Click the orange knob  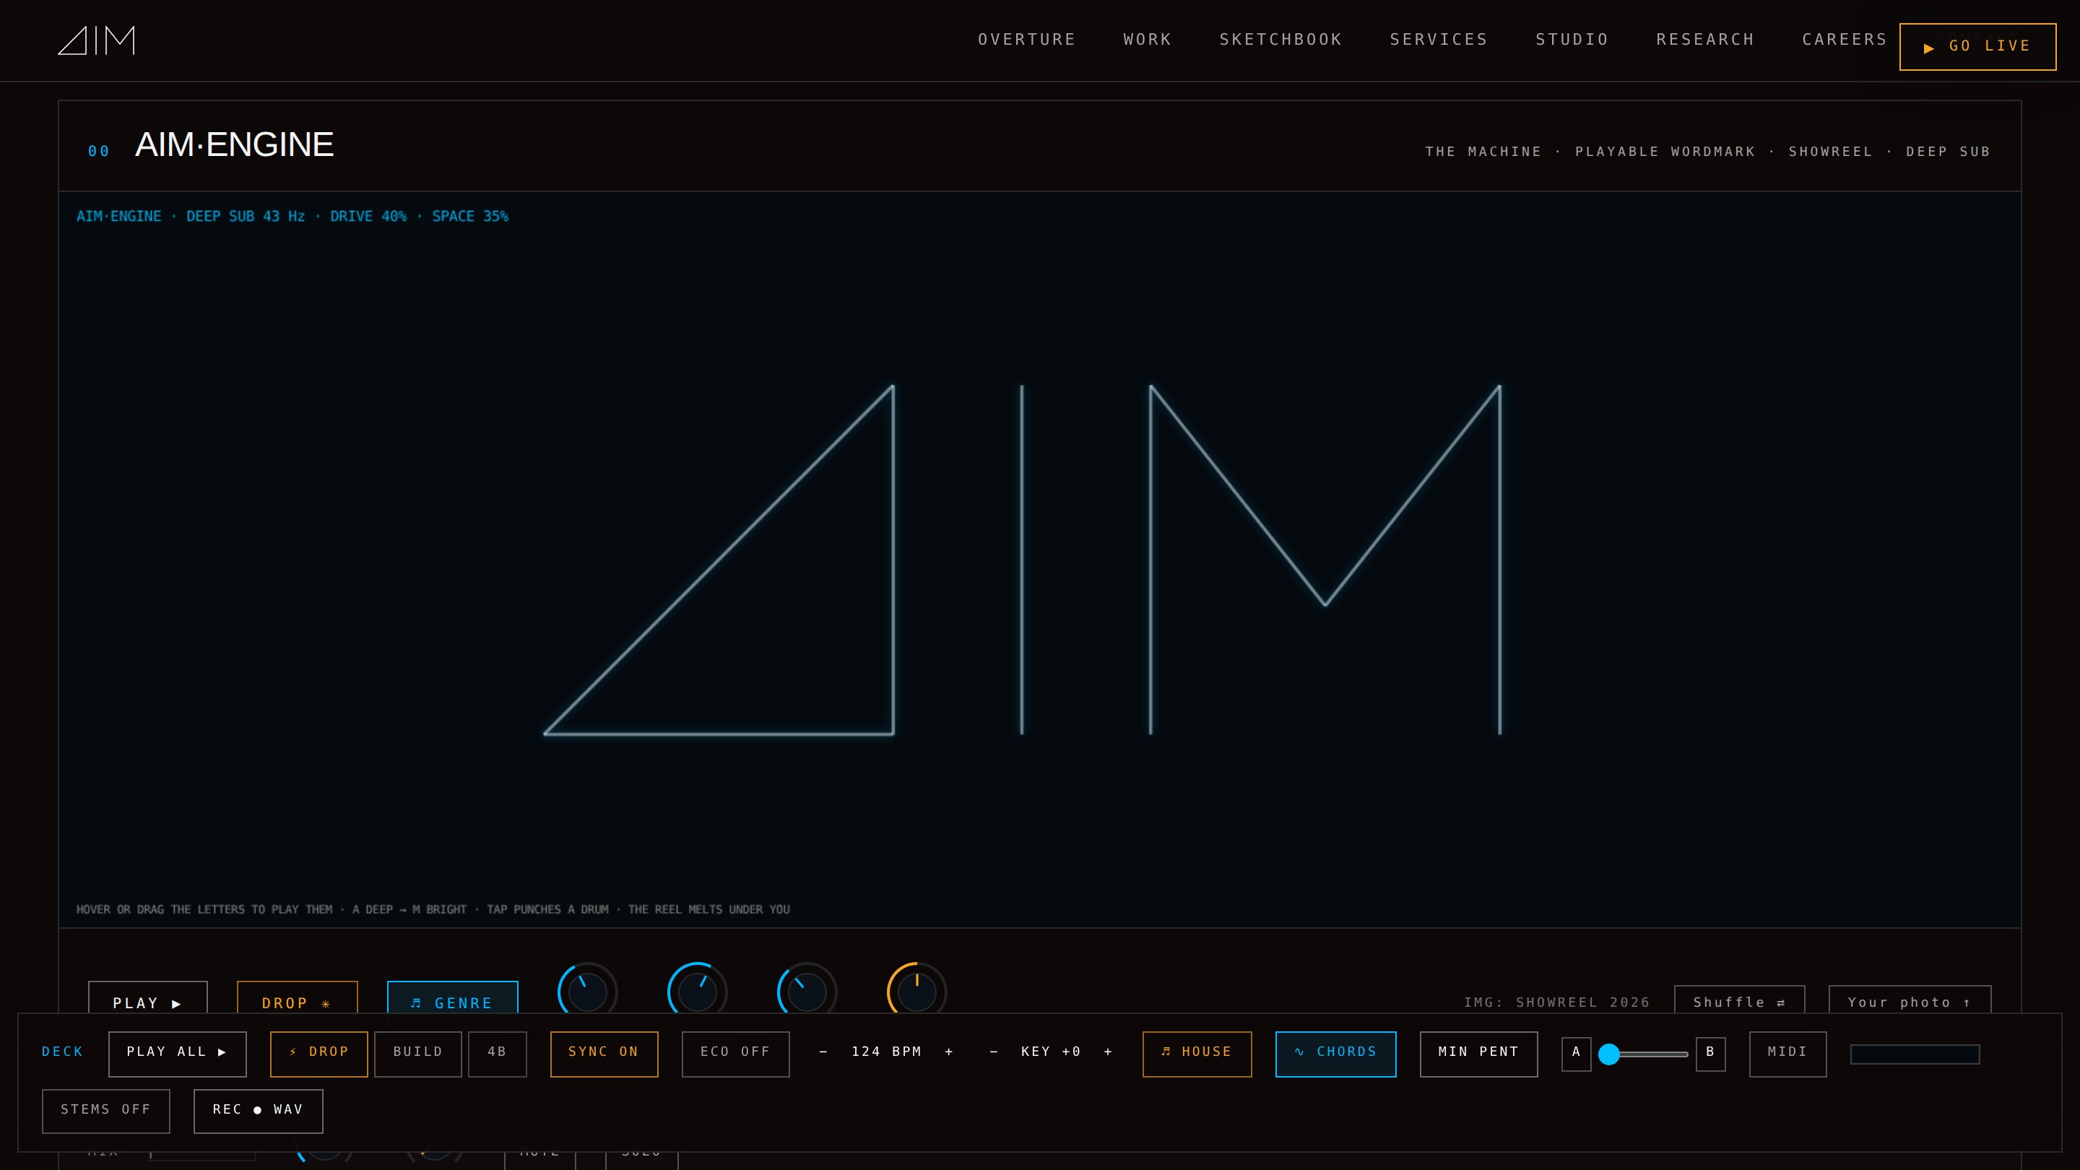(x=916, y=990)
